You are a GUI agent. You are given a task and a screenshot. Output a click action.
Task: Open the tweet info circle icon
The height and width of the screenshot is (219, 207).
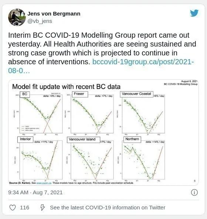194,192
